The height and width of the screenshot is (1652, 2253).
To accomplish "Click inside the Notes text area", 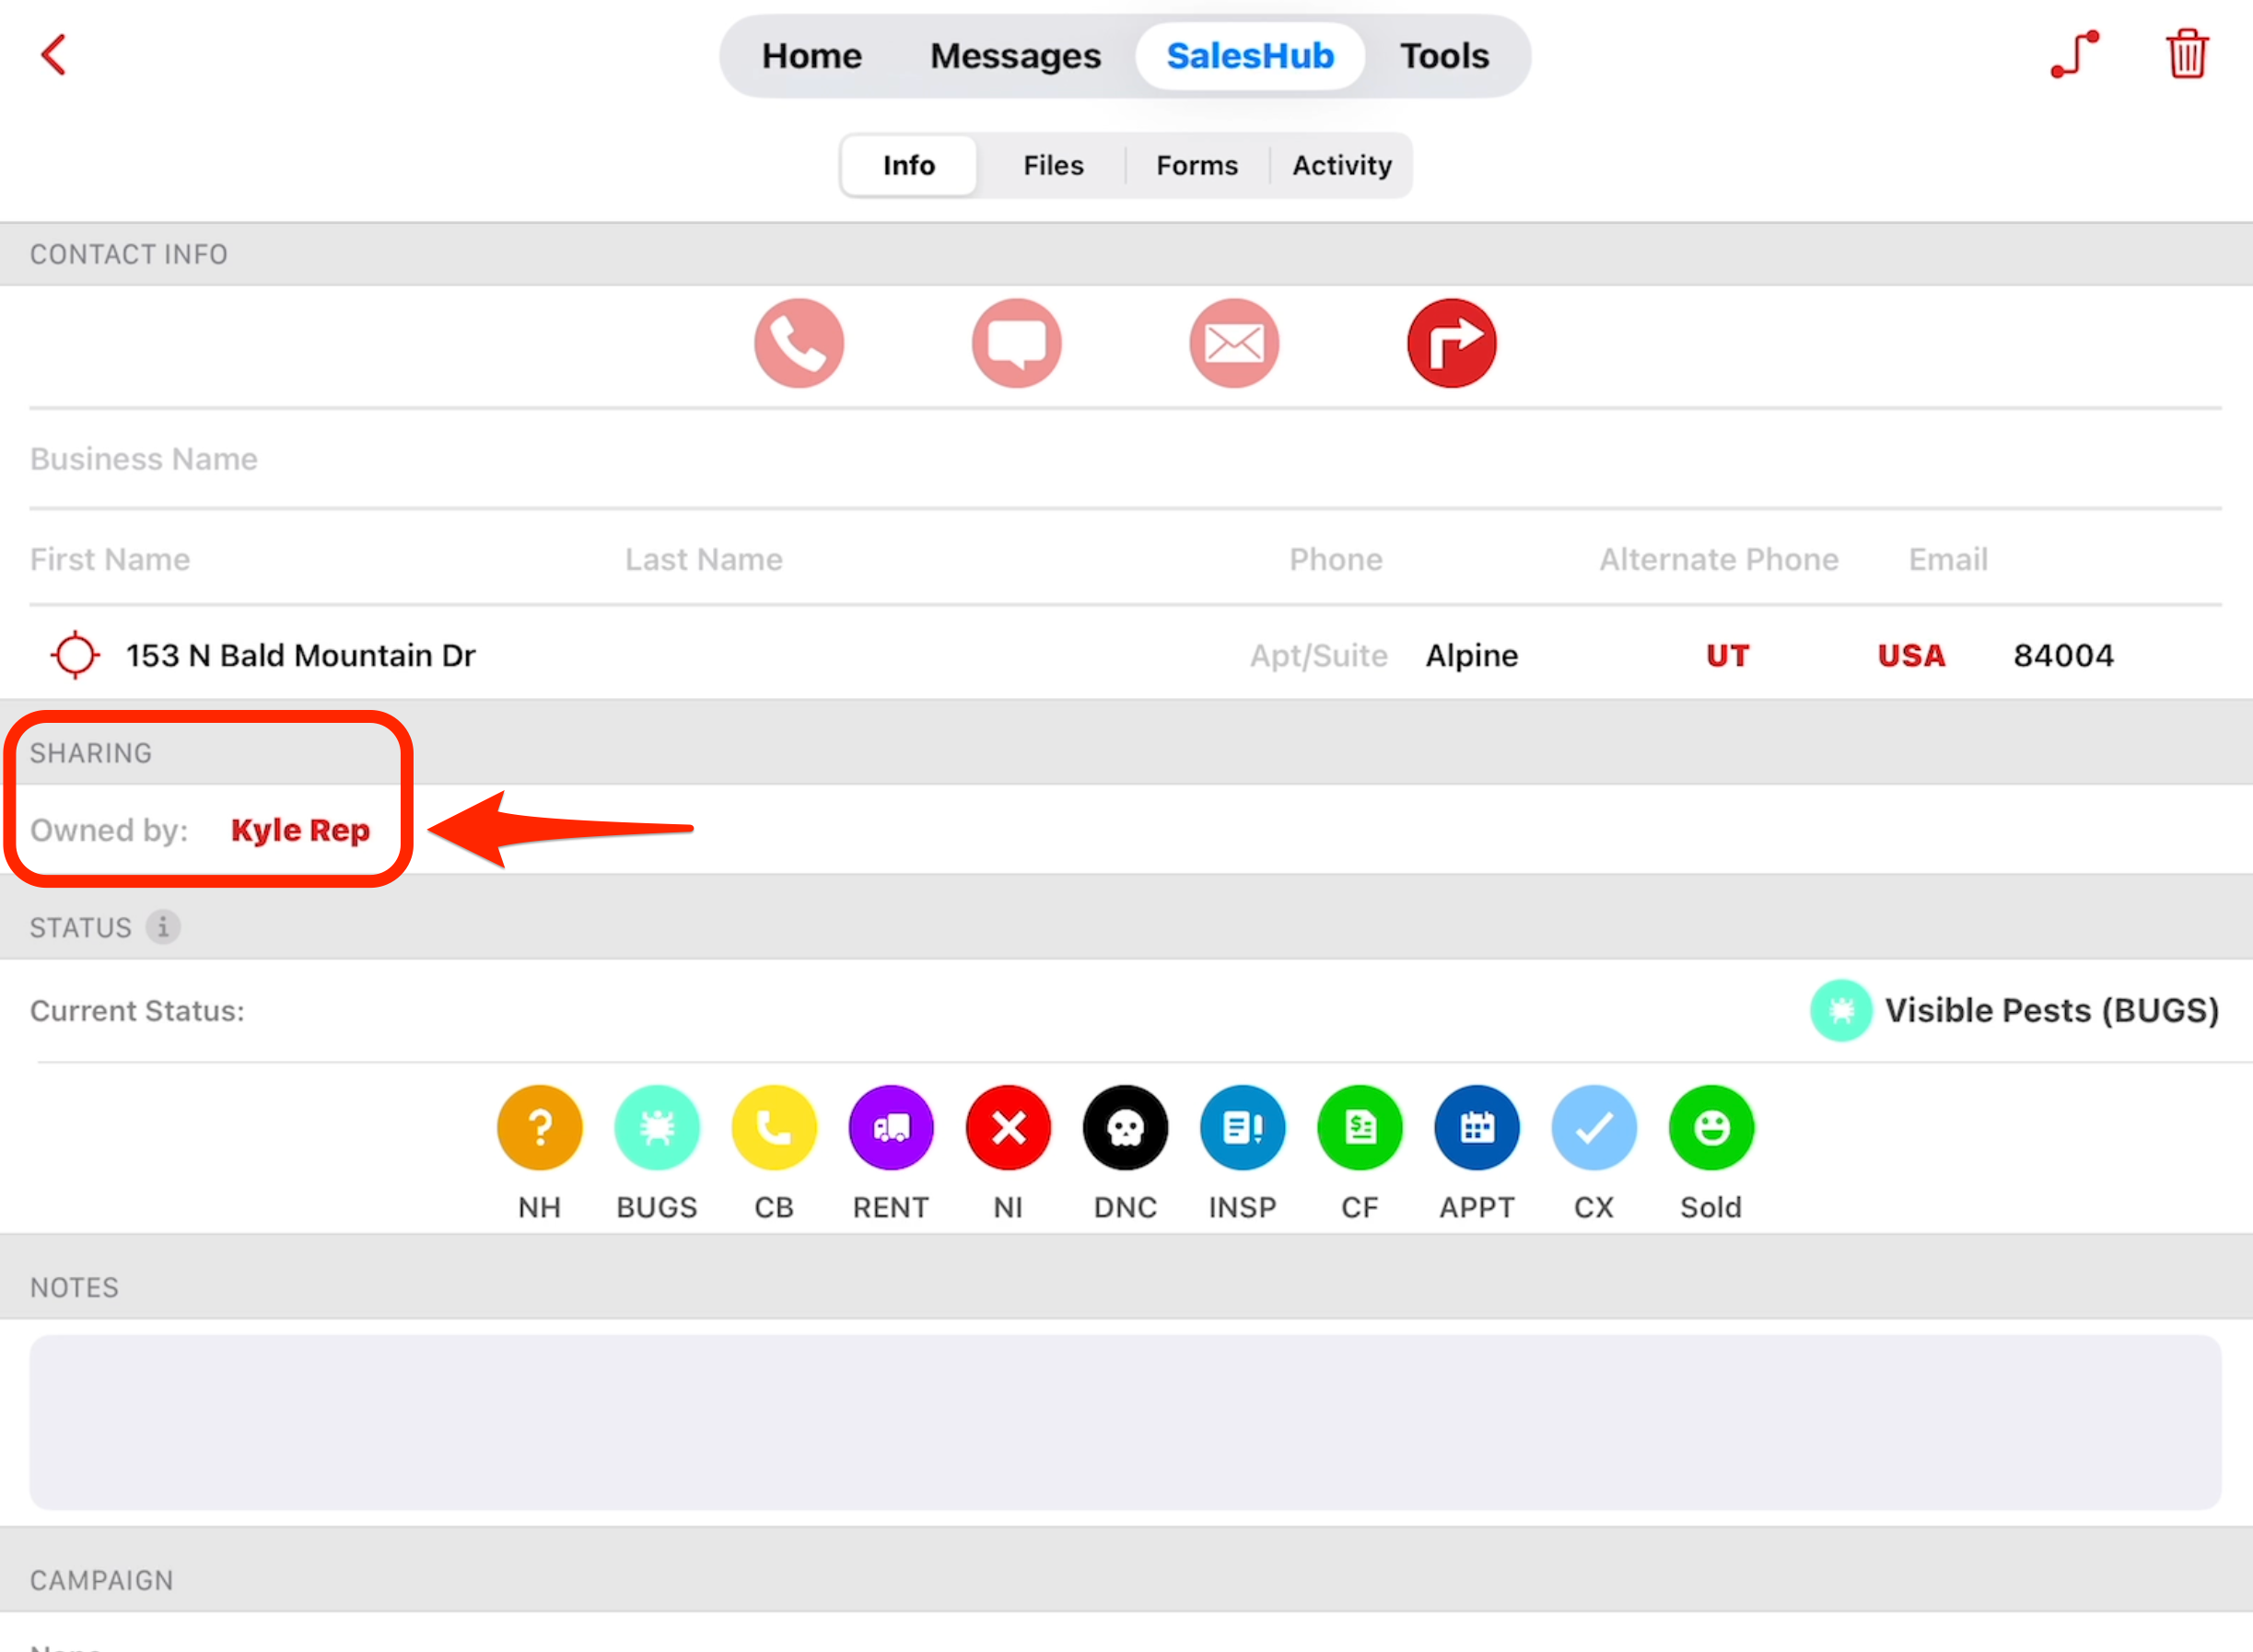I will (1125, 1421).
